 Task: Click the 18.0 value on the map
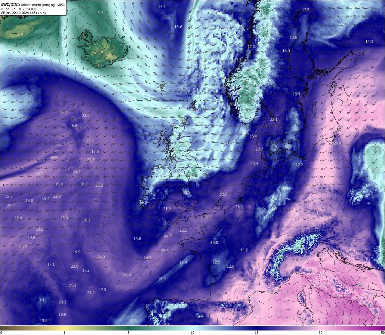tap(84, 184)
